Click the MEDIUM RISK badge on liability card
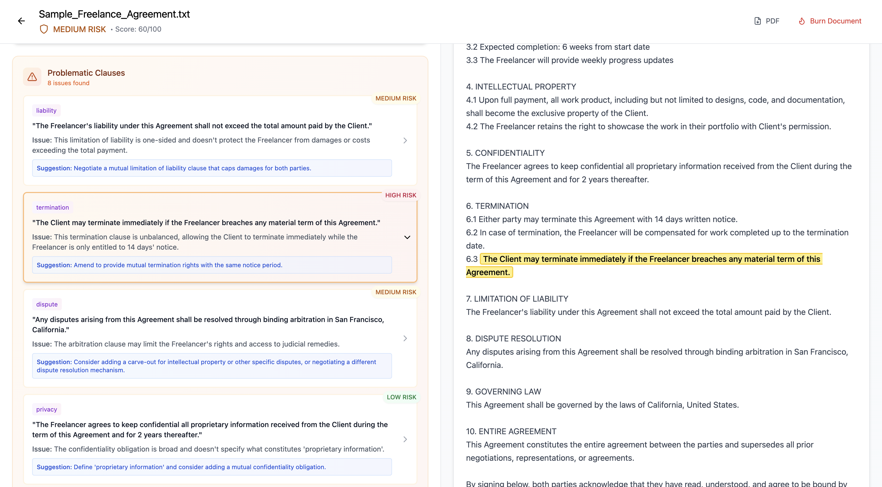Screen dimensions: 882x487 (x=396, y=98)
